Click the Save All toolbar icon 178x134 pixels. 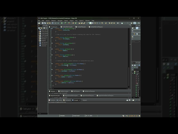tap(45, 23)
